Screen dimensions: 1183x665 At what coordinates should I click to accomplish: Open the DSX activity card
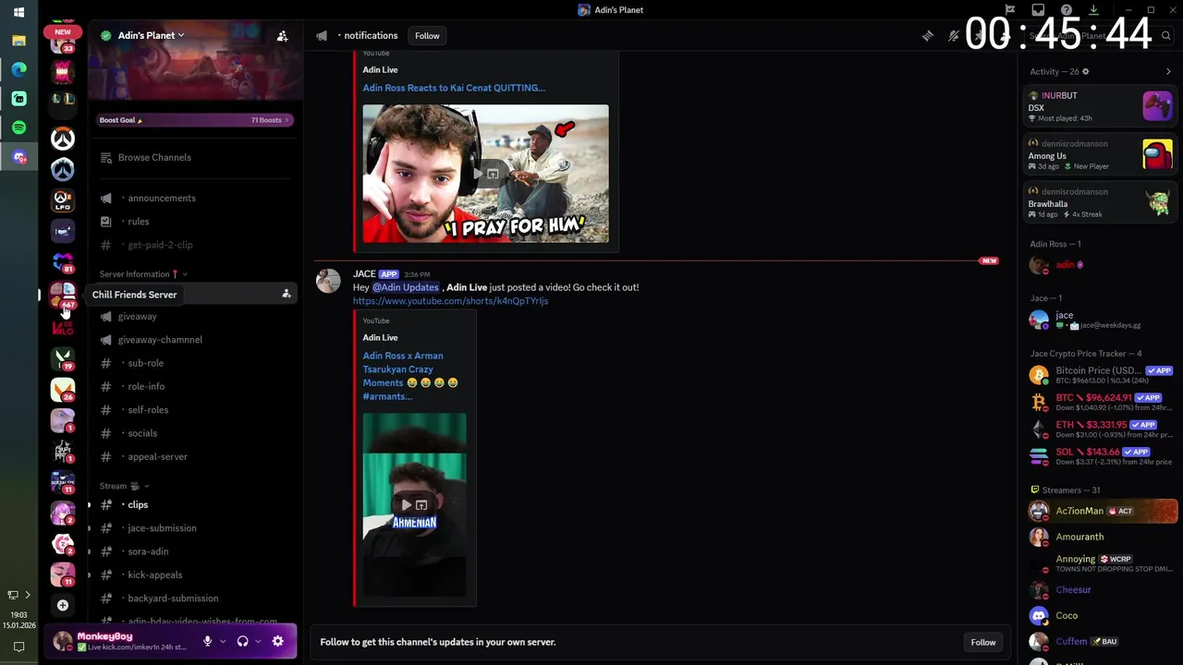pos(1100,107)
